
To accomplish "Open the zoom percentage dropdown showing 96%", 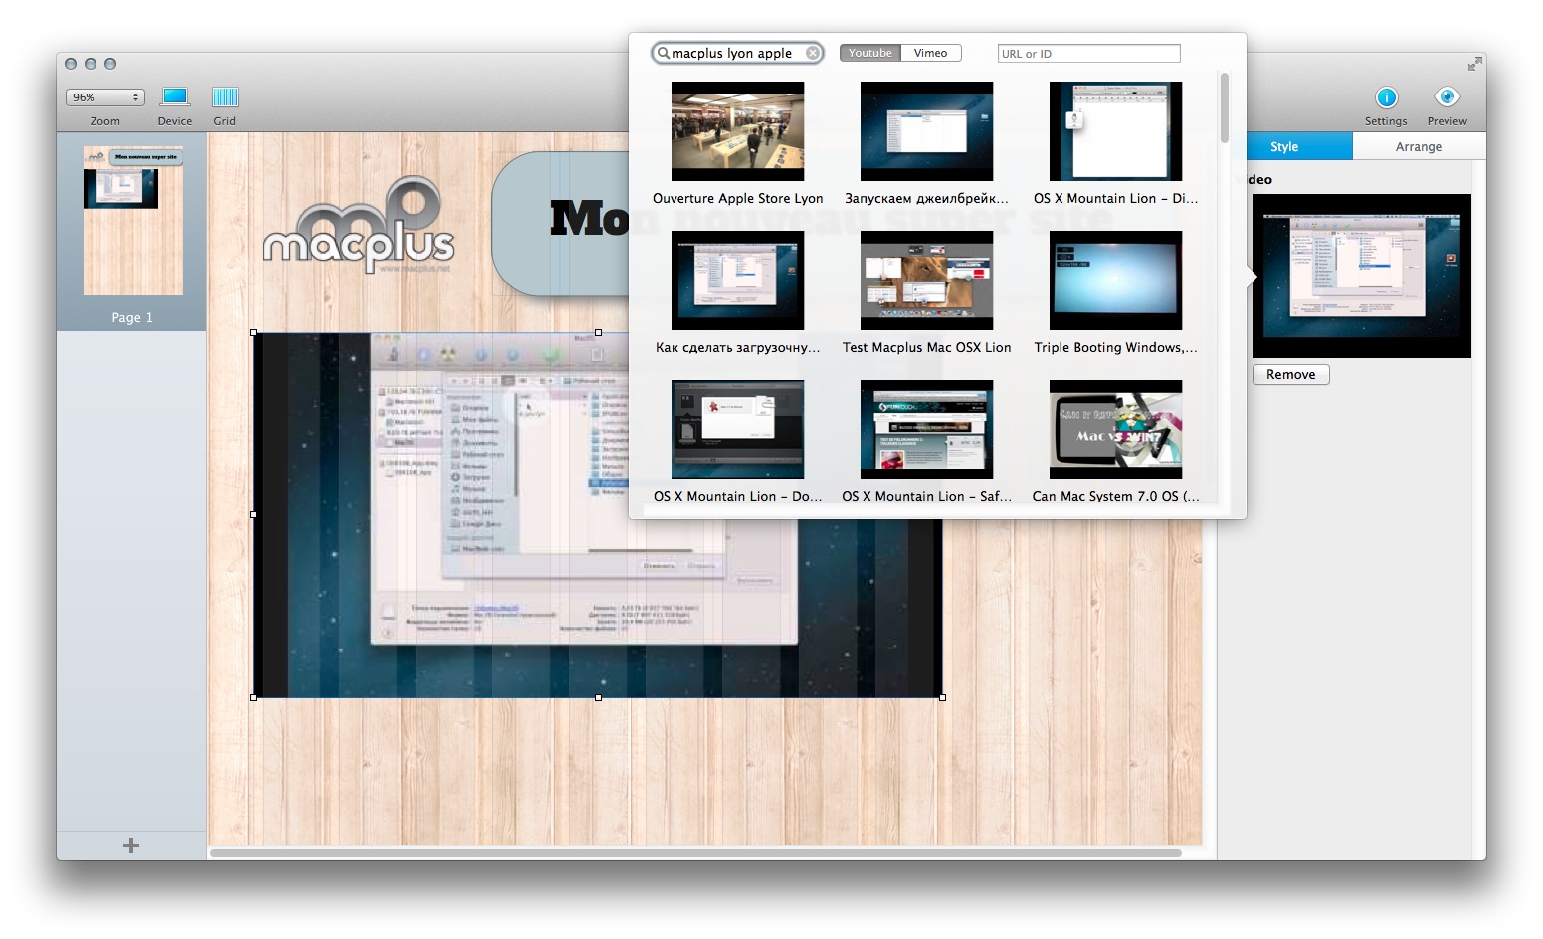I will coord(105,97).
